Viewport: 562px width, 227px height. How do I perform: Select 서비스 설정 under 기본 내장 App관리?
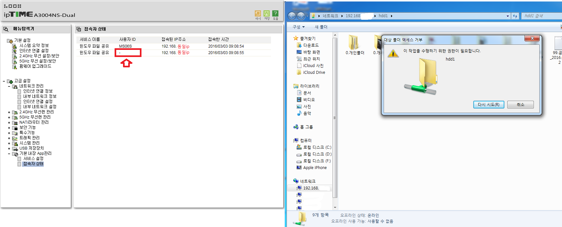tap(33, 159)
